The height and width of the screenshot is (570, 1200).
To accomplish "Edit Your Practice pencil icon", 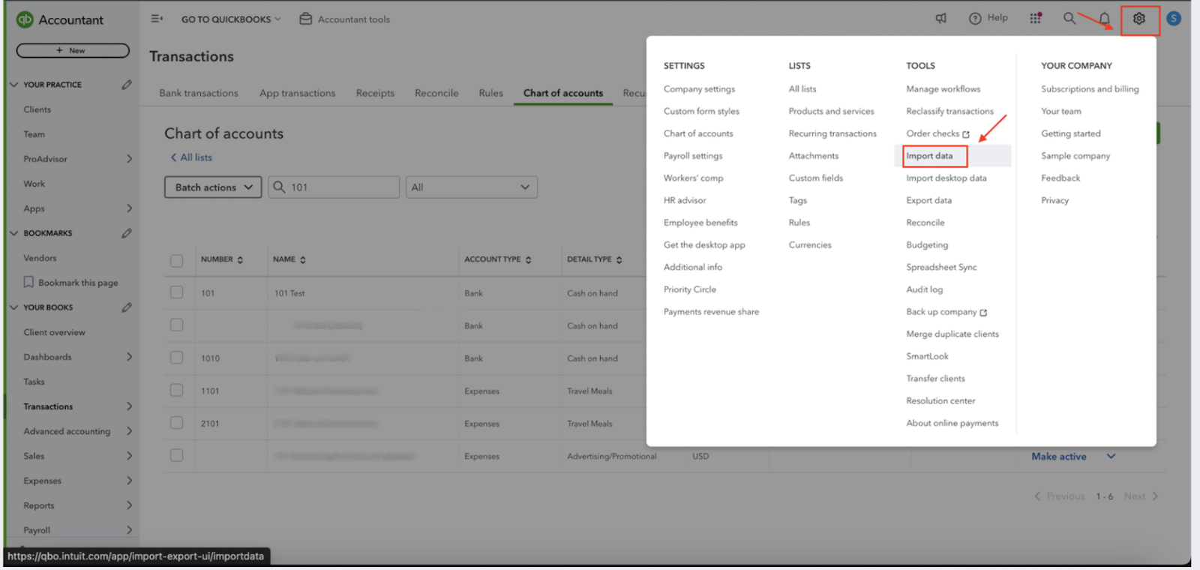I will (127, 85).
